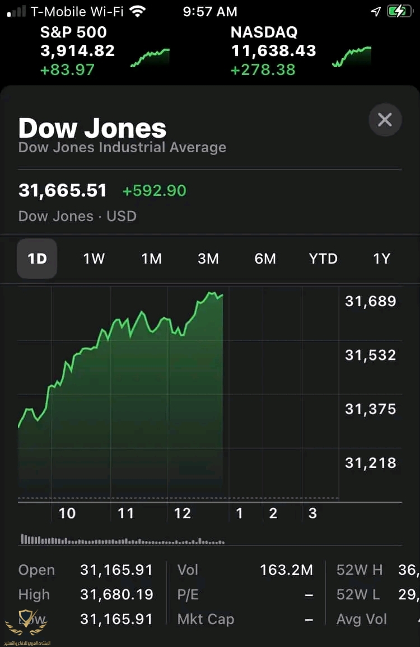
Task: Tap the +592.90 price change value
Action: click(154, 190)
